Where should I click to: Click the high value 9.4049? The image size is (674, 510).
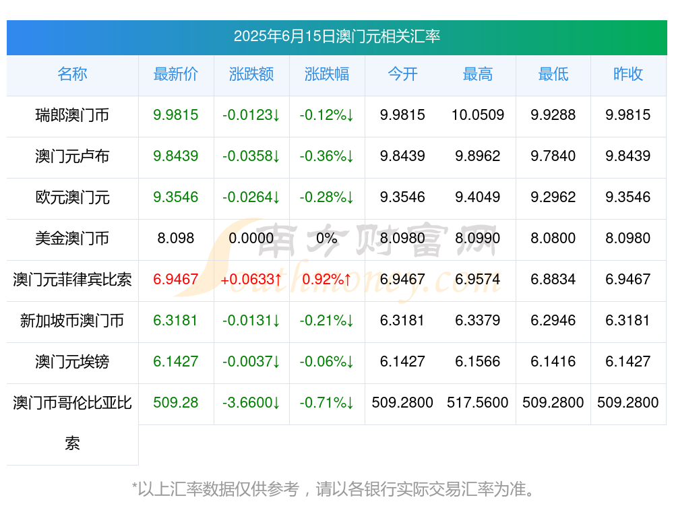point(478,197)
